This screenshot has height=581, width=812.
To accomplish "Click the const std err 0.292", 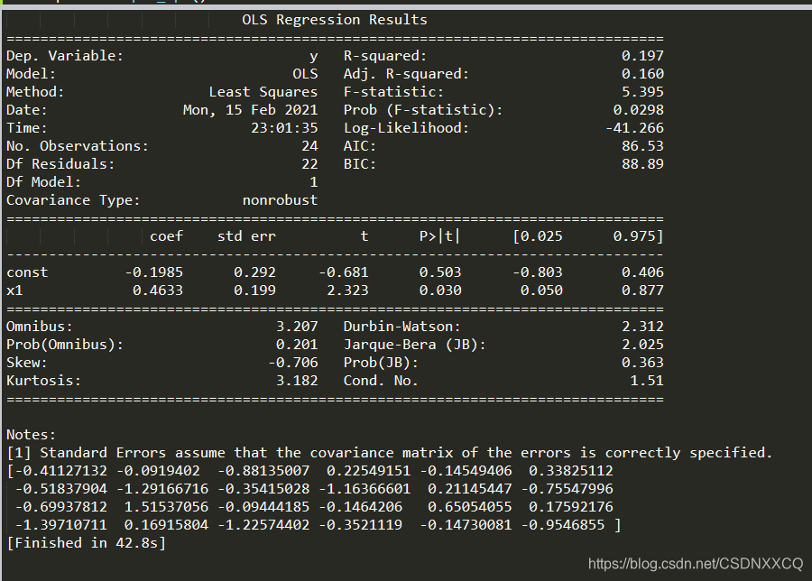I will [254, 272].
